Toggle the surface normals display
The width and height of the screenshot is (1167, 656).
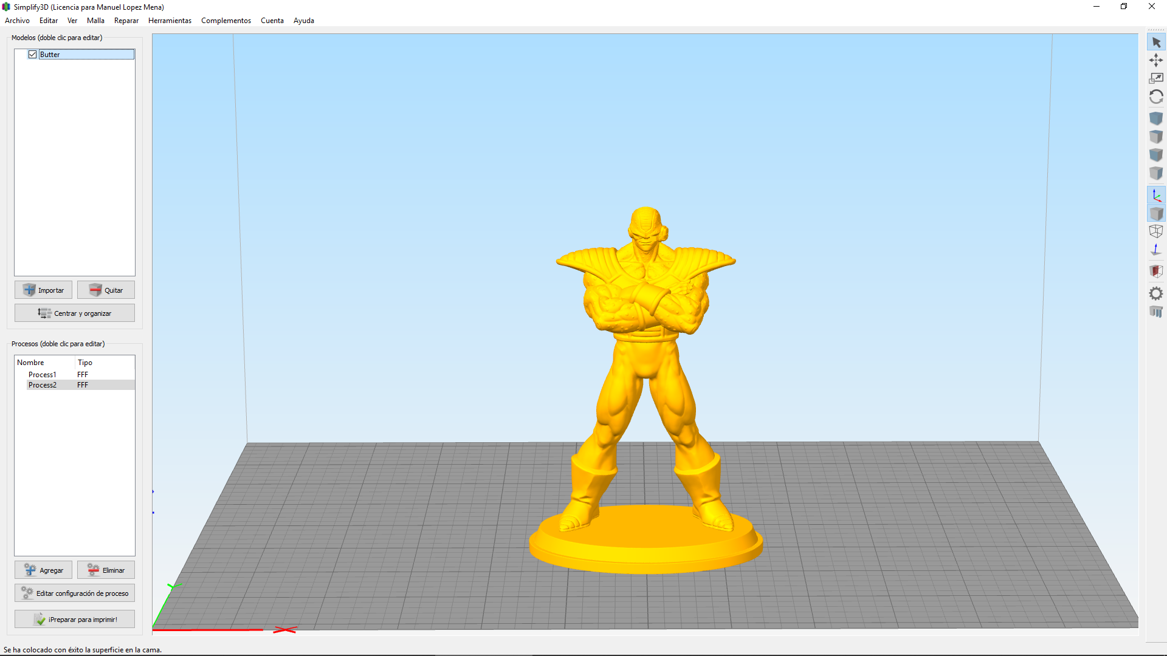click(x=1156, y=250)
